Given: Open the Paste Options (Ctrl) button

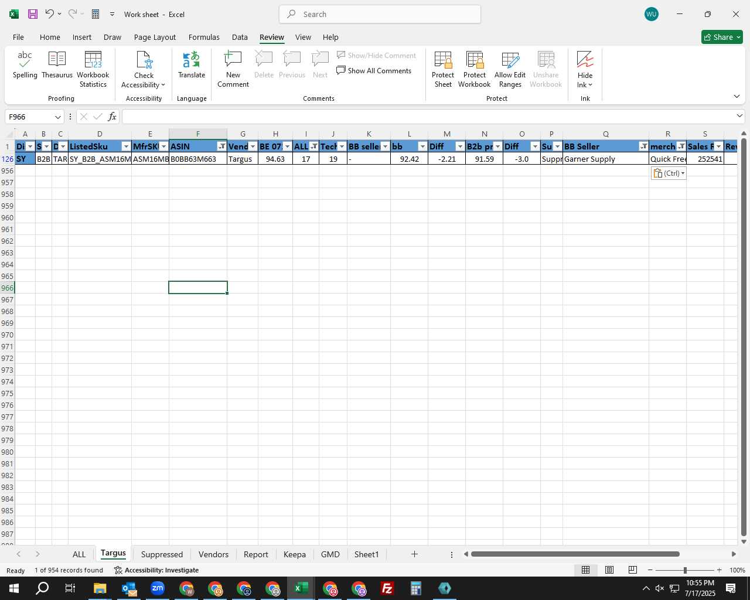Looking at the screenshot, I should [x=669, y=173].
